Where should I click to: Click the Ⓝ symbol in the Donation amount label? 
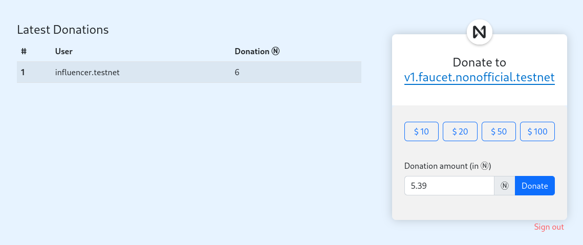pos(486,166)
